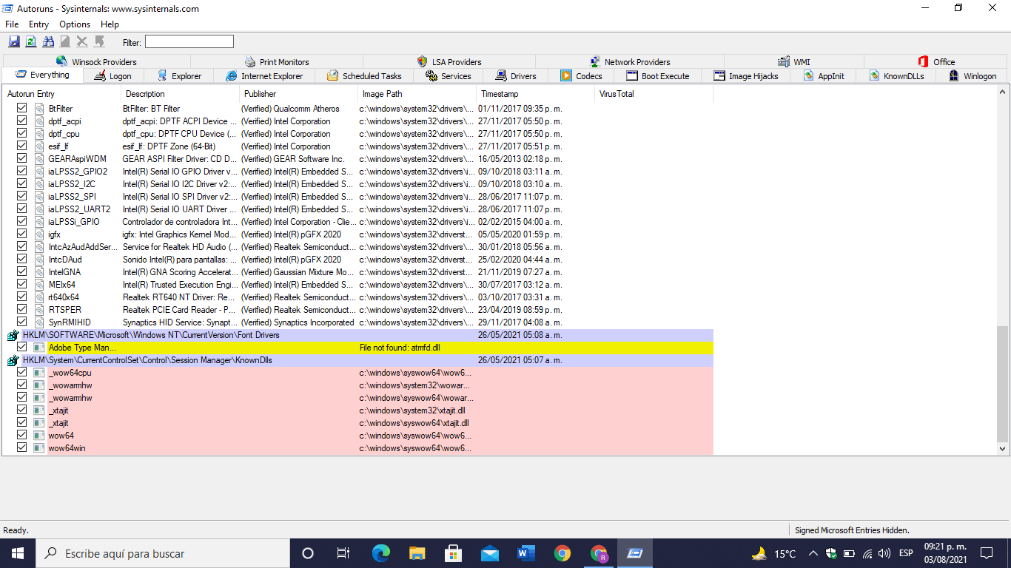Open the Help menu

[110, 24]
